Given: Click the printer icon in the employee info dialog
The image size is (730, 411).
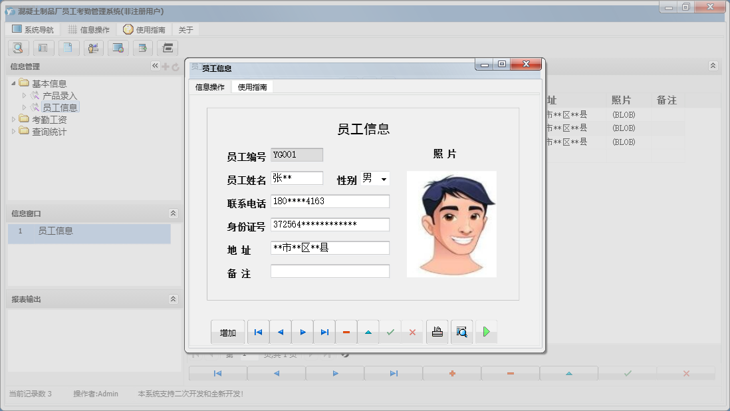Looking at the screenshot, I should 437,331.
